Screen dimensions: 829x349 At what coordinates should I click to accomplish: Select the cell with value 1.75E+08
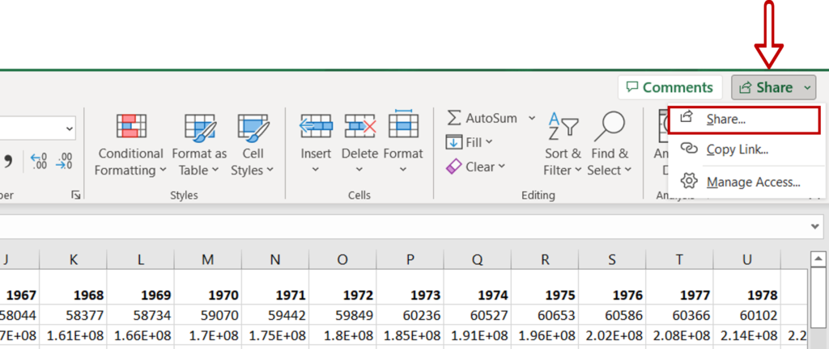(x=275, y=336)
